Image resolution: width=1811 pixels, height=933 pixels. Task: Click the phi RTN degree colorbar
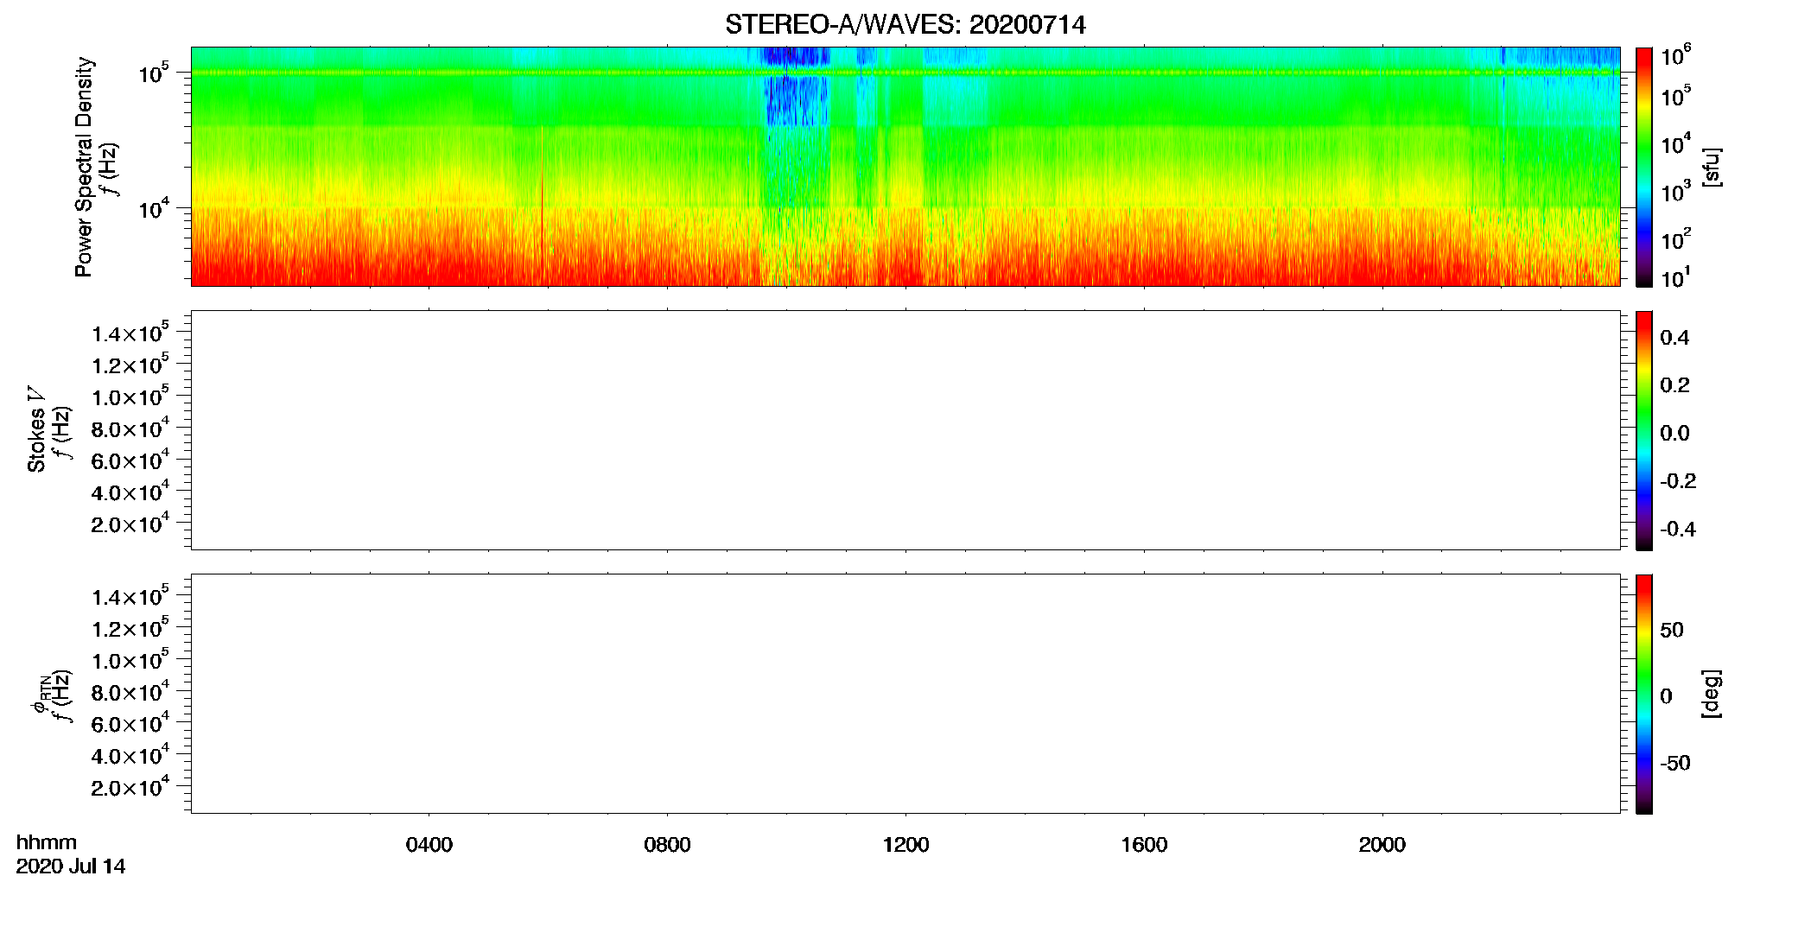click(x=1643, y=694)
